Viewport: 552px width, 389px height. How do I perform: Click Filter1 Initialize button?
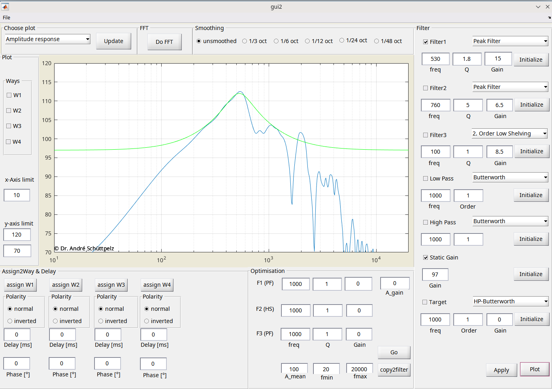531,60
